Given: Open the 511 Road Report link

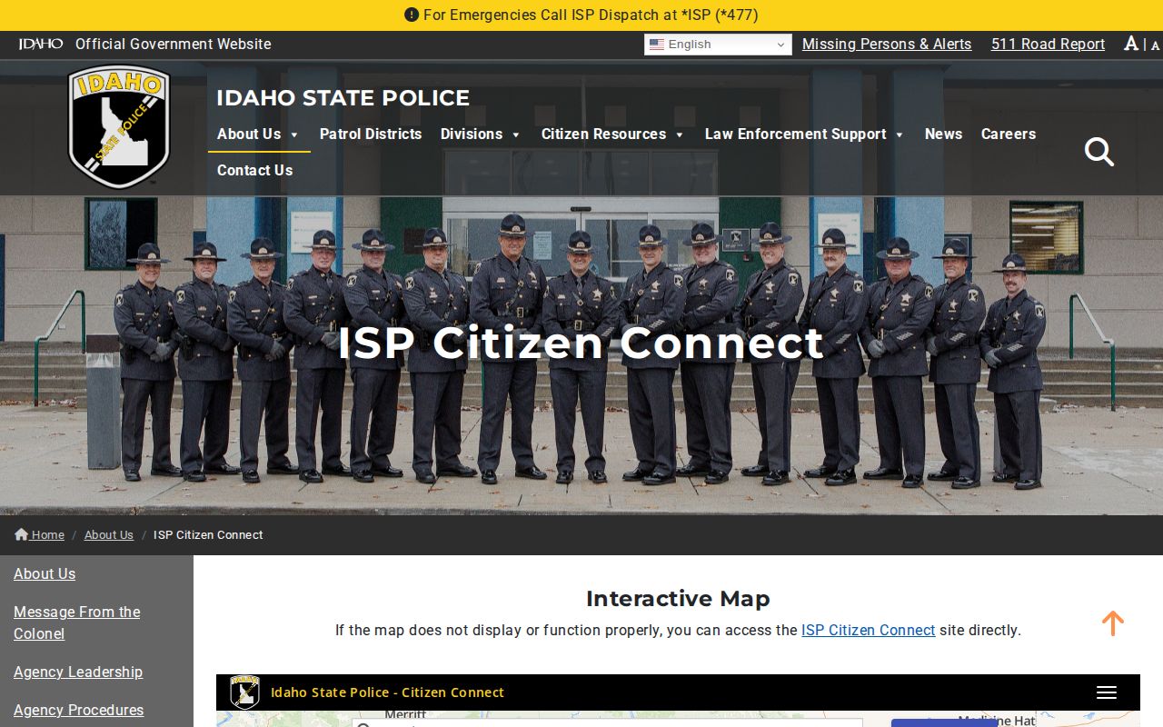Looking at the screenshot, I should [1048, 44].
